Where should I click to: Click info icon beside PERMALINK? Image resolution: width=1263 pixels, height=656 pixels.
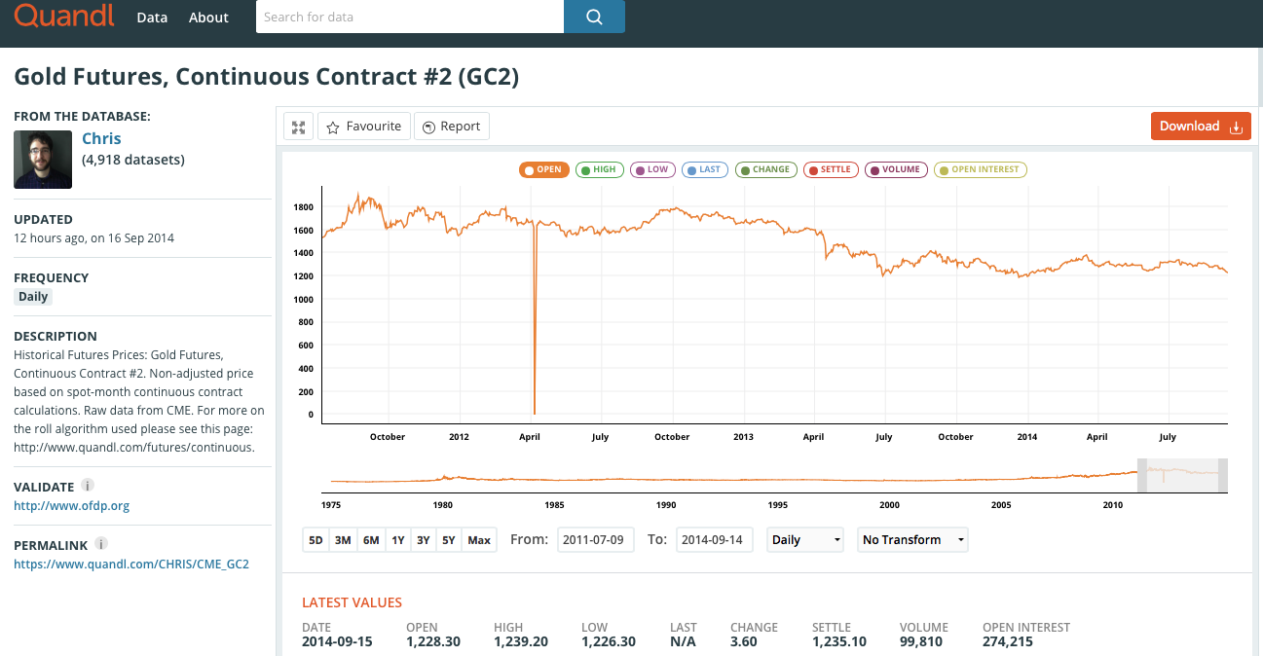pos(101,543)
